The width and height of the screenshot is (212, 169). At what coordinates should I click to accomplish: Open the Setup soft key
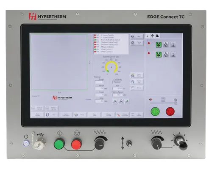point(80,115)
